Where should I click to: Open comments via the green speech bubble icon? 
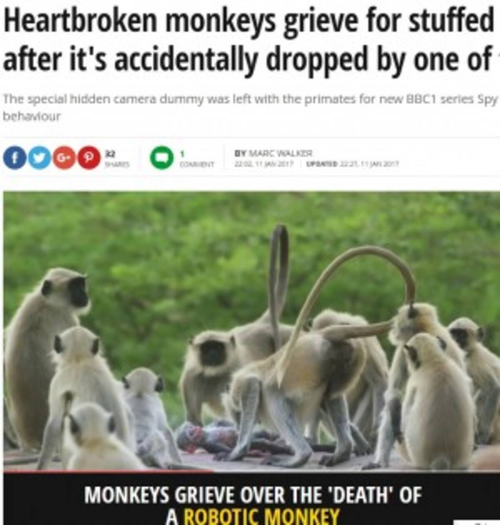coord(161,159)
